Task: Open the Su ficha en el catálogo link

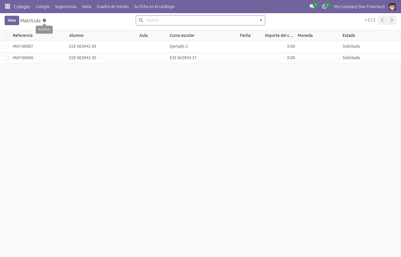Action: [154, 6]
